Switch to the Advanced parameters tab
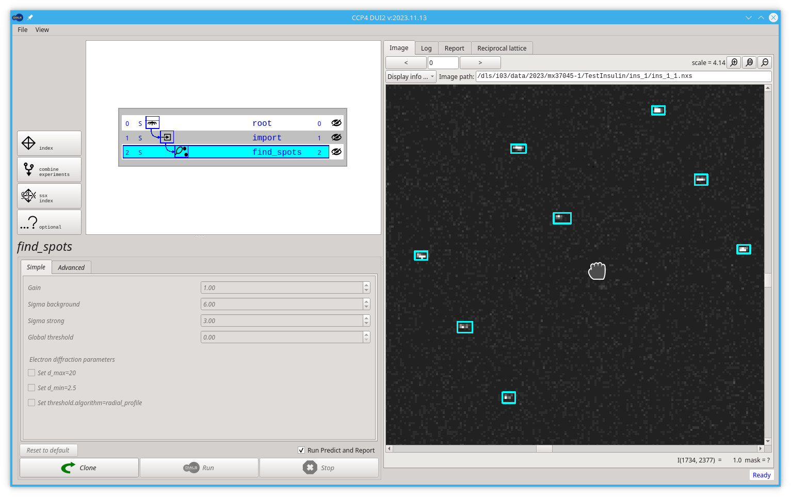Screen dimensions: 791x497 tap(71, 267)
